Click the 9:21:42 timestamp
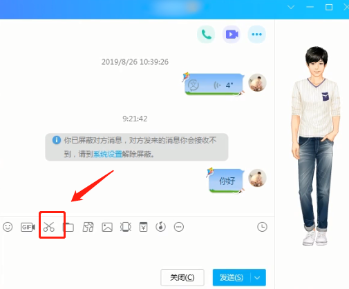349x289 pixels. (135, 119)
